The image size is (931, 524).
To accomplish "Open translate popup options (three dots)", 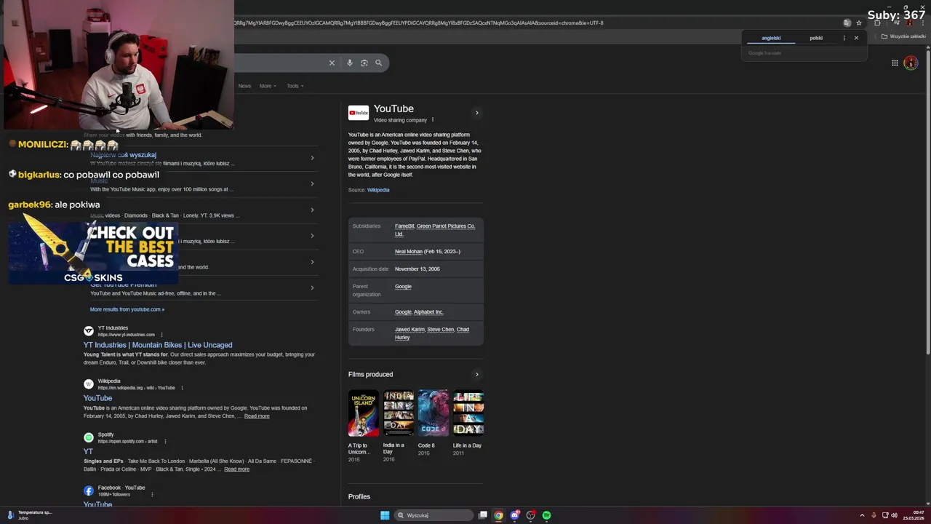I will (844, 38).
